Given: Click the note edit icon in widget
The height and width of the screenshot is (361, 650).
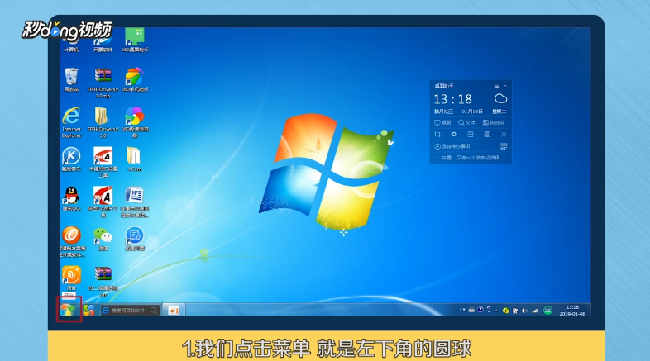Looking at the screenshot, I should 470,134.
